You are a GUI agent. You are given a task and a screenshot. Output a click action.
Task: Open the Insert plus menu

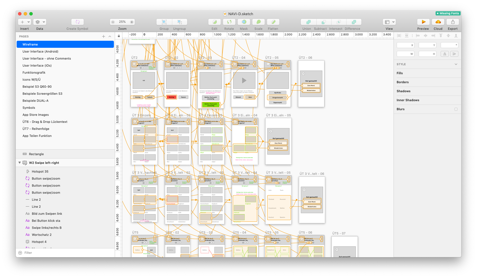(25, 22)
